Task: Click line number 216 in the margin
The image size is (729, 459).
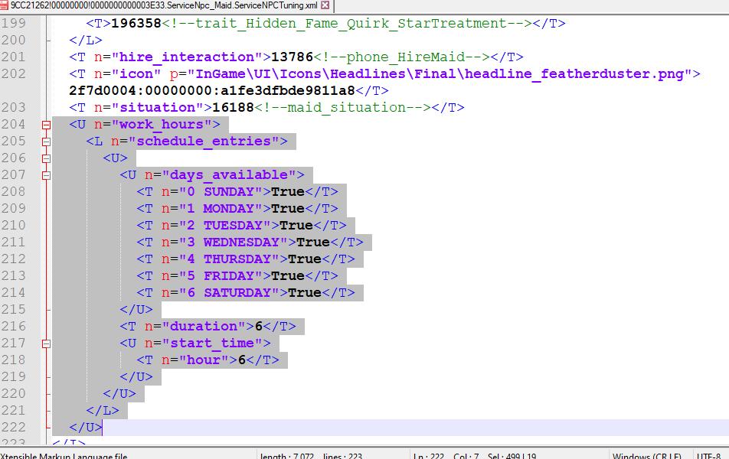Action: [x=13, y=326]
